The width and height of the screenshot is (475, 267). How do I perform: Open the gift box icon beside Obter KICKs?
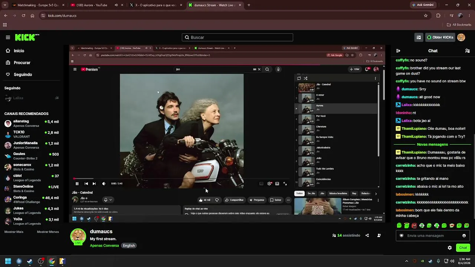419,37
